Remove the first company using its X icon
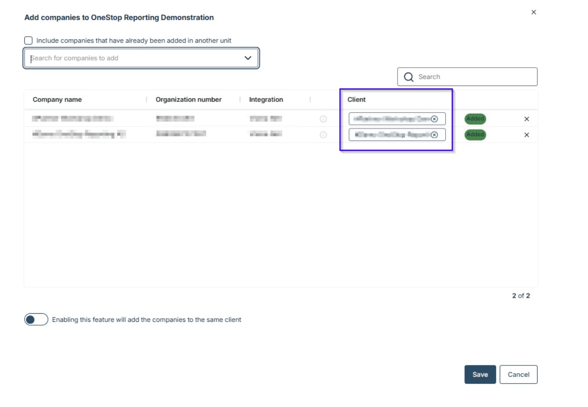This screenshot has width=588, height=407. click(x=527, y=119)
